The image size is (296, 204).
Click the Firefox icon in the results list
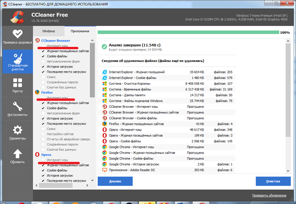click(104, 124)
